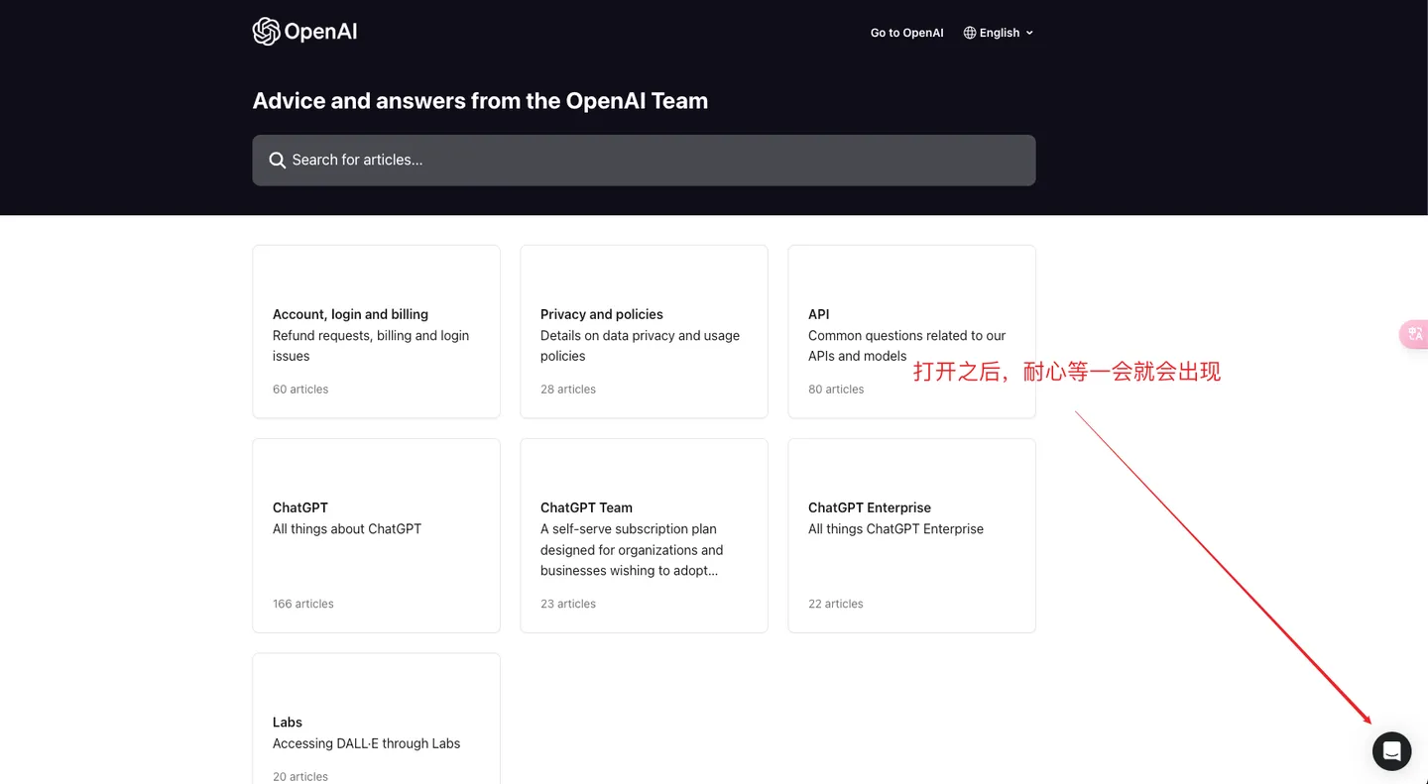Click the 80 articles count text

coord(836,390)
